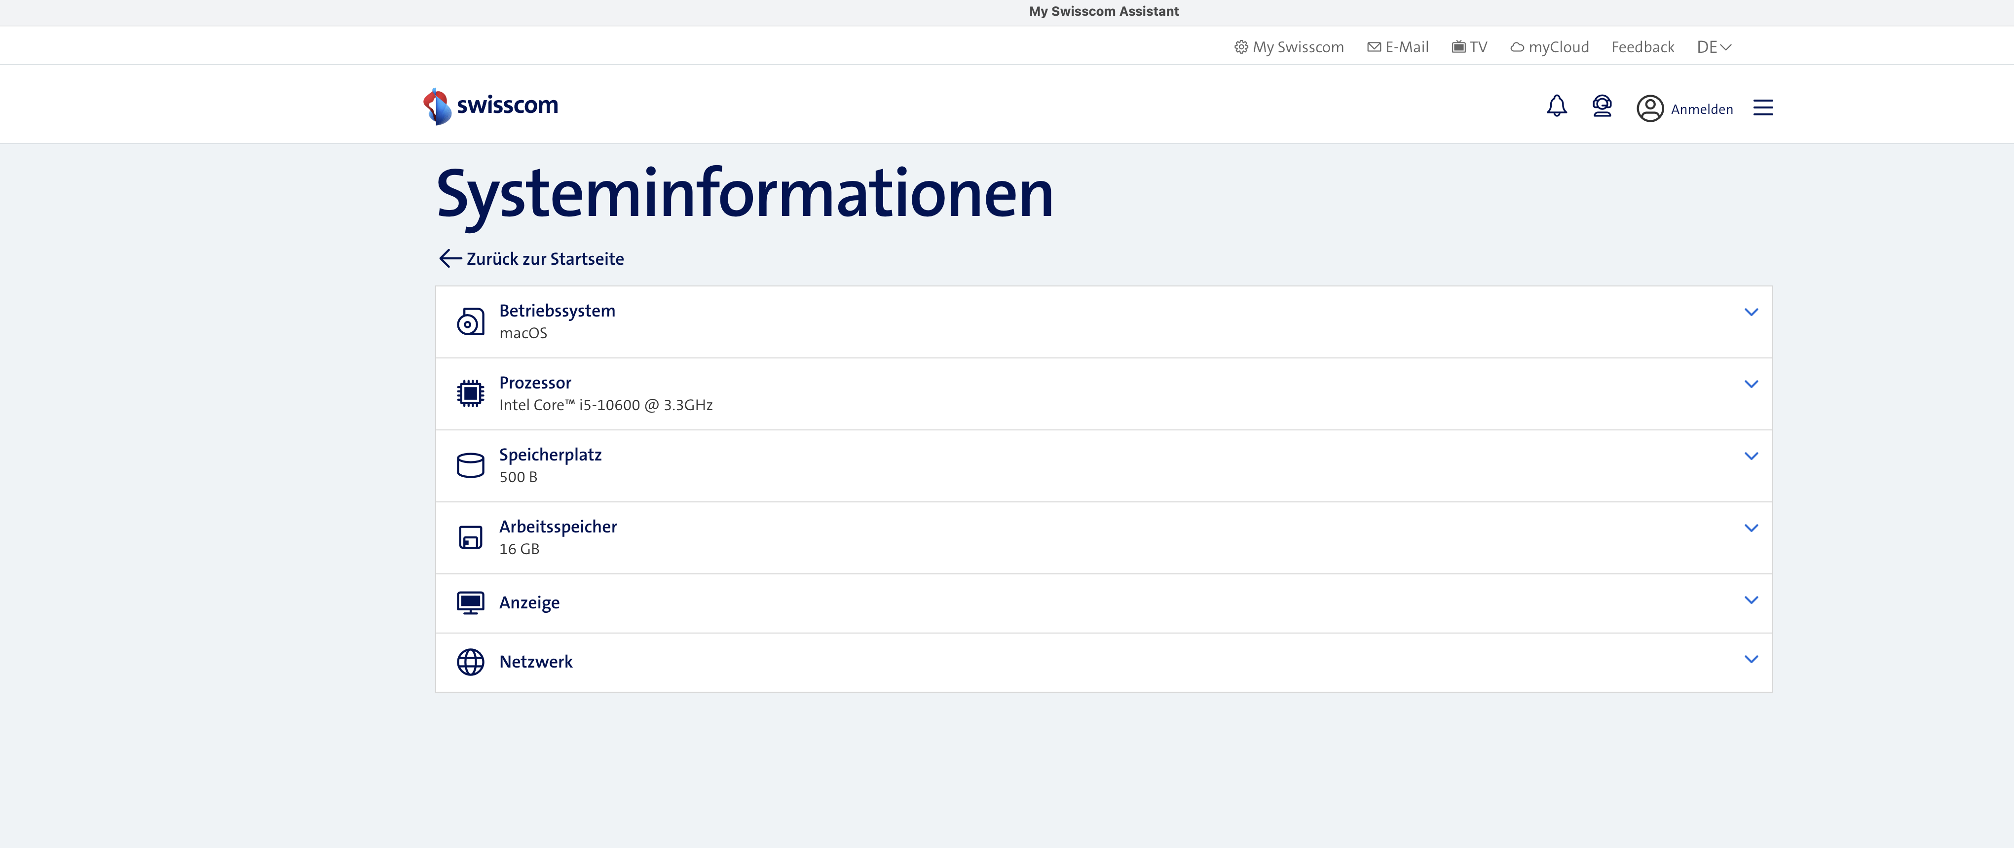
Task: Click the Betriebssystem disc icon
Action: click(x=471, y=320)
